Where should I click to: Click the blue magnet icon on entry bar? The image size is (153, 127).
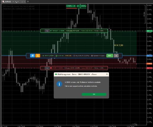(x=32, y=56)
